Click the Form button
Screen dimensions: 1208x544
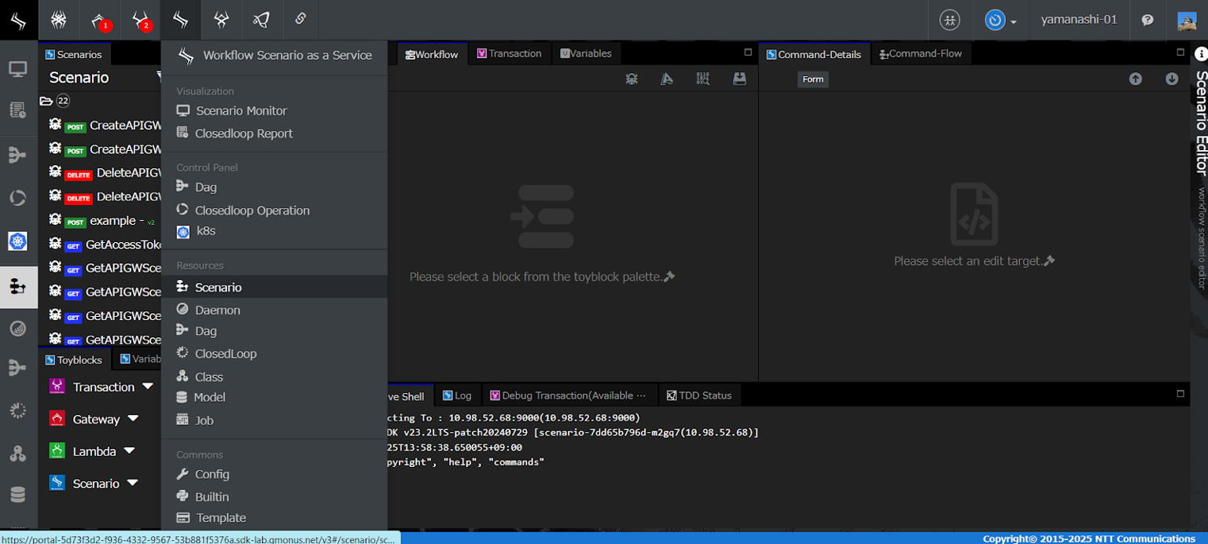point(812,79)
